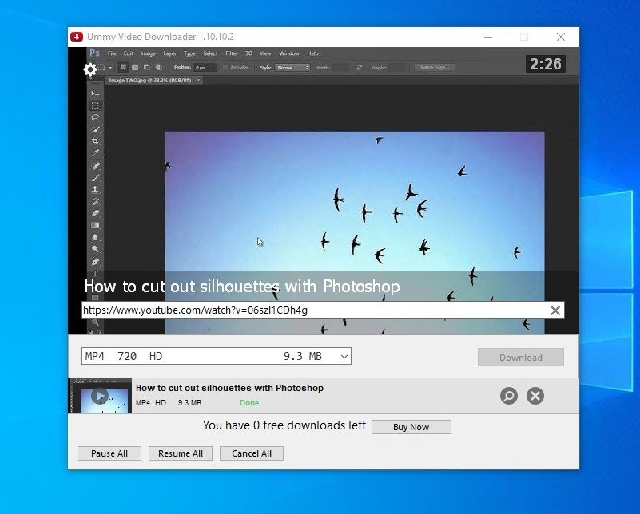Click the Buy Now button

click(x=411, y=427)
